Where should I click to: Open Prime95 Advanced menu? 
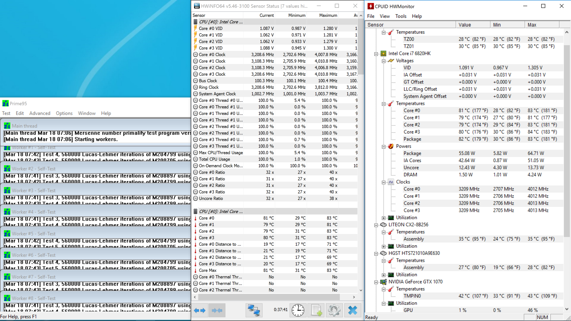pos(40,113)
